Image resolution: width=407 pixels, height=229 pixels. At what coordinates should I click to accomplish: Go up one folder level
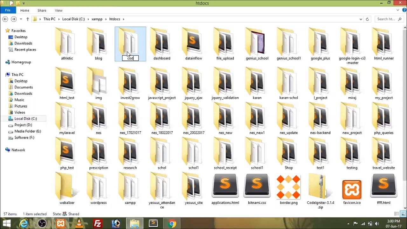tap(28, 19)
